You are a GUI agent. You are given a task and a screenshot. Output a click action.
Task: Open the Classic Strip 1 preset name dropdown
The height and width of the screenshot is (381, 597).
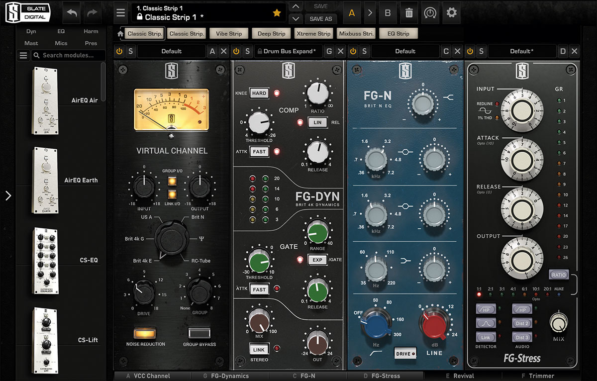[x=208, y=13]
